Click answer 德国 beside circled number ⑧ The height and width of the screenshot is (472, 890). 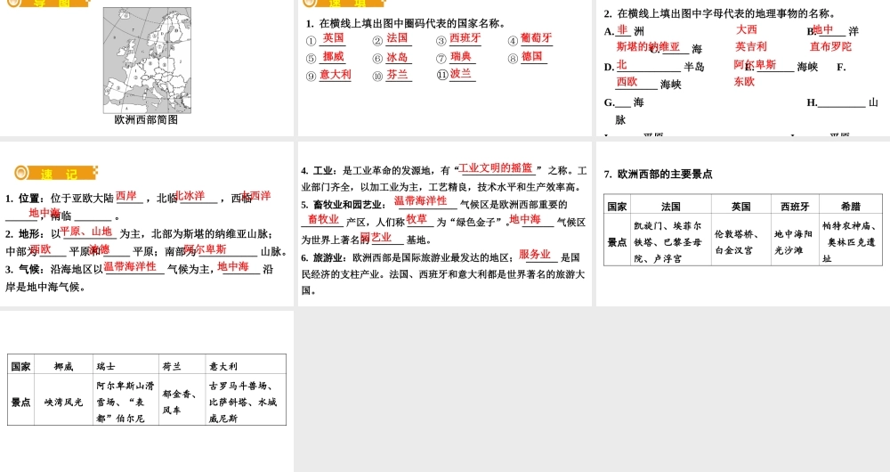click(532, 56)
